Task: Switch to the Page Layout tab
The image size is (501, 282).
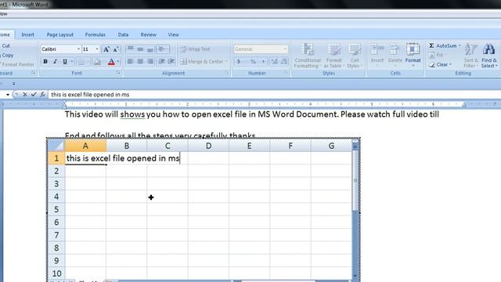Action: 59,34
